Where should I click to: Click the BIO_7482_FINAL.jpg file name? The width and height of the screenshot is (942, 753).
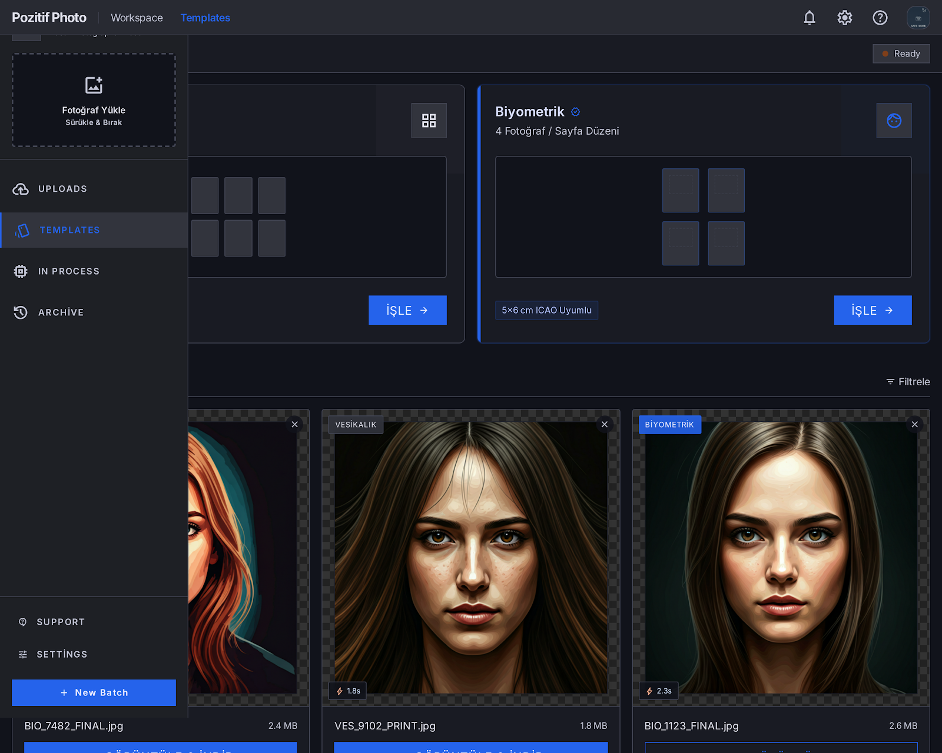[x=74, y=726]
